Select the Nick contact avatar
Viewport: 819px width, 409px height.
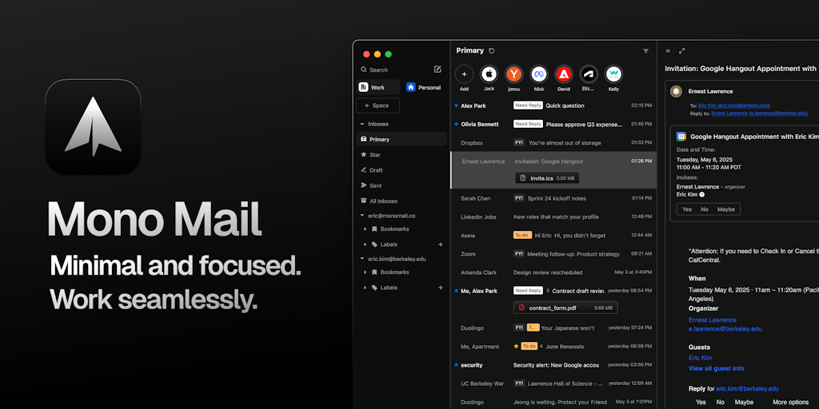coord(539,74)
